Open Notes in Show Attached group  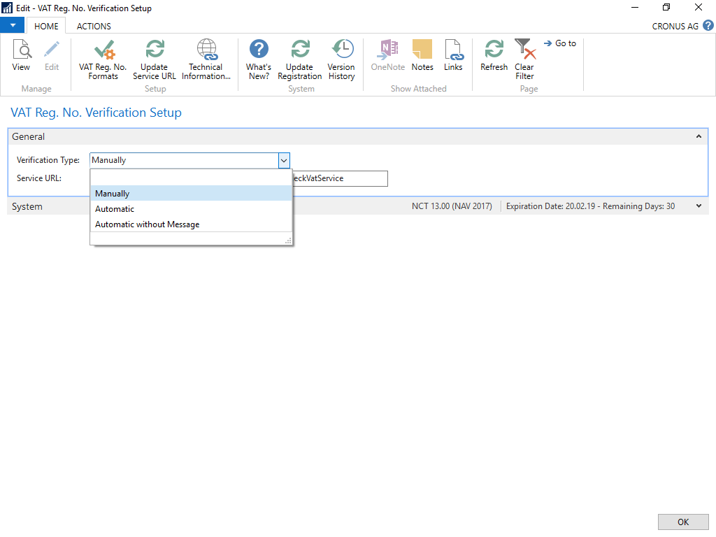[422, 55]
